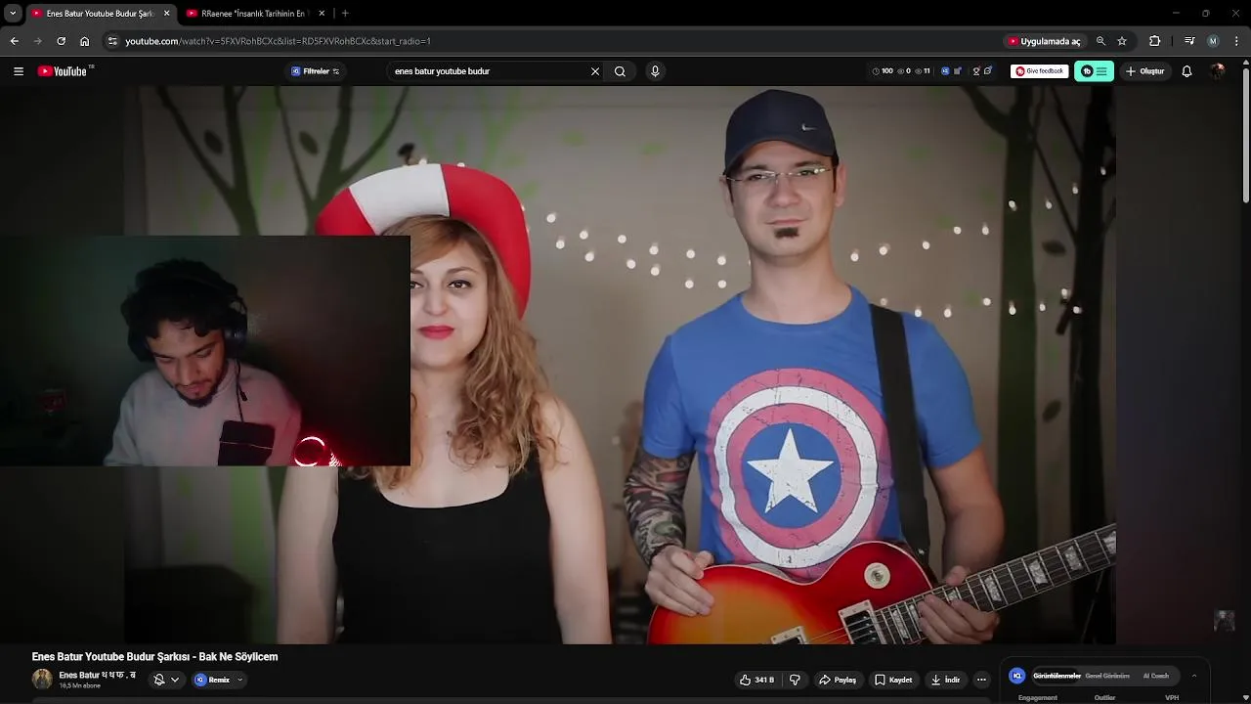Open tab search dropdown arrow
Screen dimensions: 1251x704
[13, 14]
